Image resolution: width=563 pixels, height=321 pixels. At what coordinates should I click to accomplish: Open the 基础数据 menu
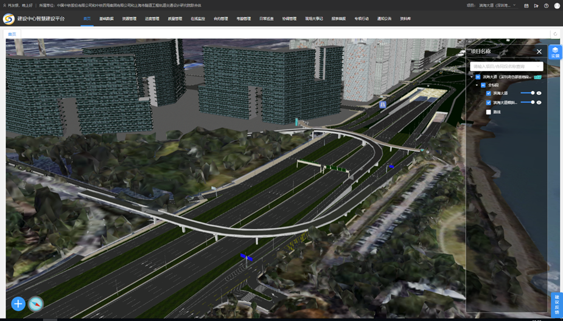click(107, 19)
